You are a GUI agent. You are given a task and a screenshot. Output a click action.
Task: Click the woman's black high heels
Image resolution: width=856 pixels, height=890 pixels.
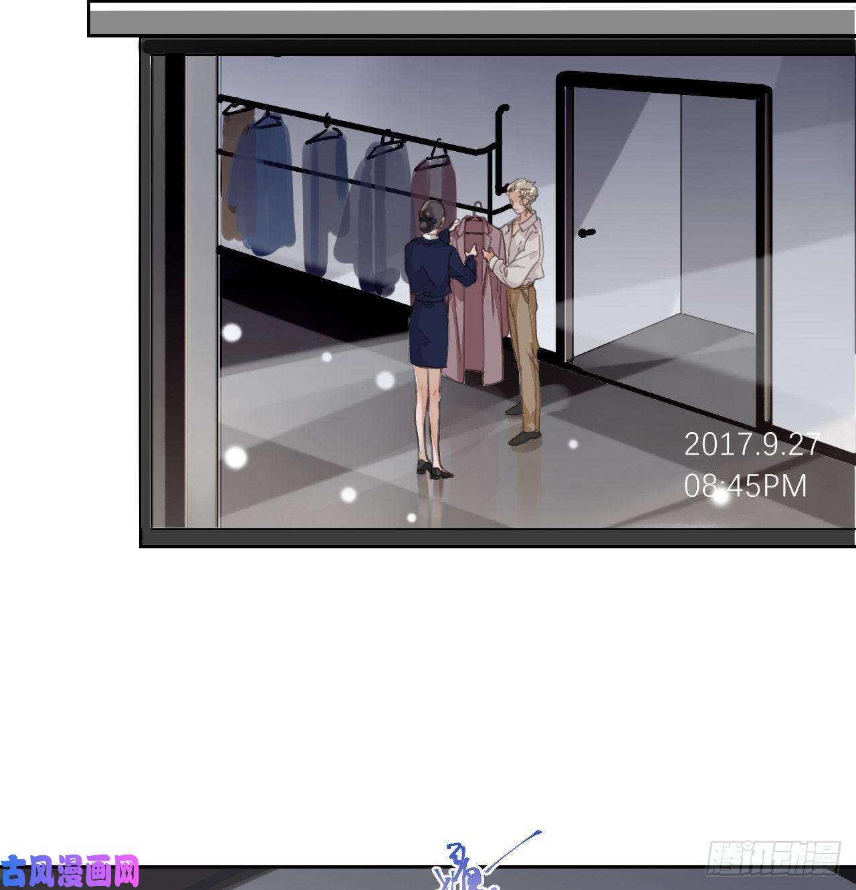433,469
